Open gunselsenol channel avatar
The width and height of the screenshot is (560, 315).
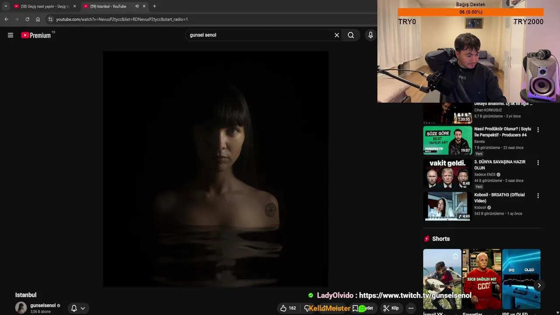pos(21,308)
